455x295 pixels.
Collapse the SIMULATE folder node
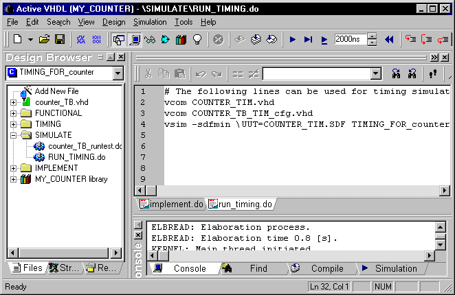(x=14, y=135)
